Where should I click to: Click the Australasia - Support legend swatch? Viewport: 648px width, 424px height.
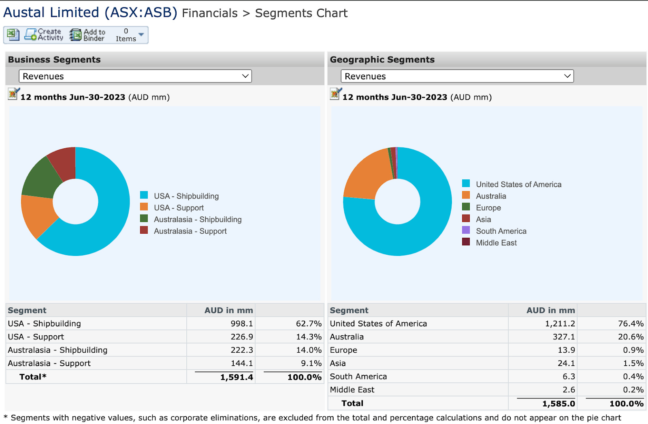tap(144, 230)
